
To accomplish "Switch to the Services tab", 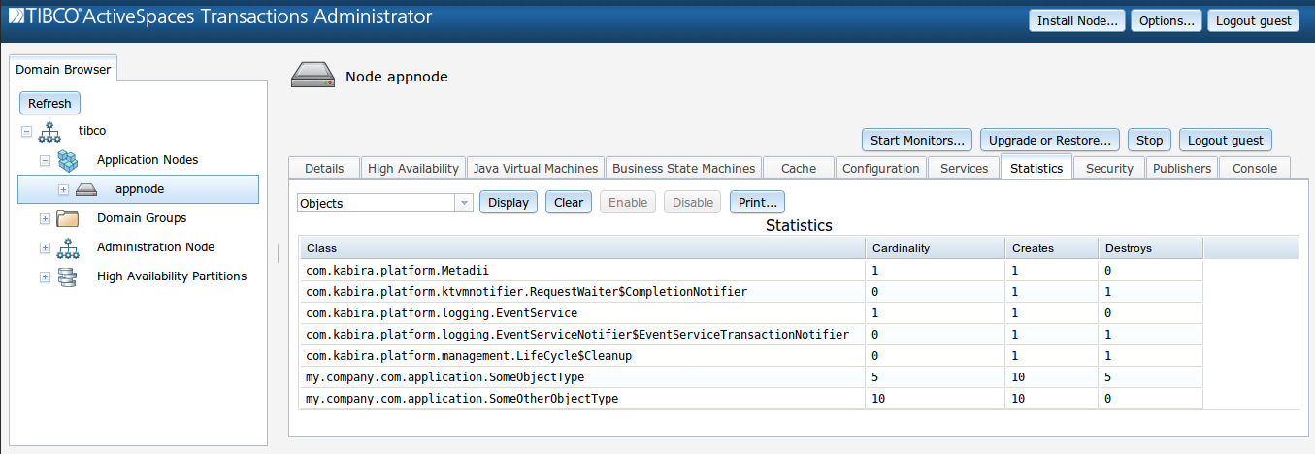I will coord(965,168).
